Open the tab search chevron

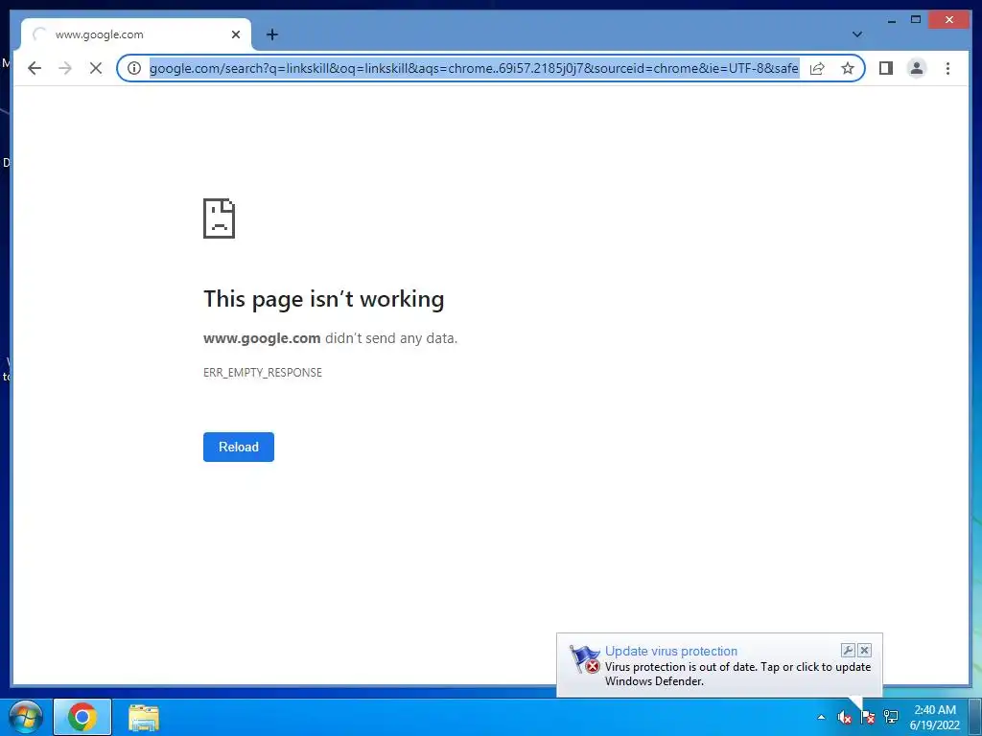click(x=856, y=34)
